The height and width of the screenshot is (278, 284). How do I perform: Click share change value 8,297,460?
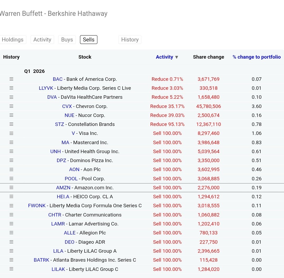click(x=208, y=133)
